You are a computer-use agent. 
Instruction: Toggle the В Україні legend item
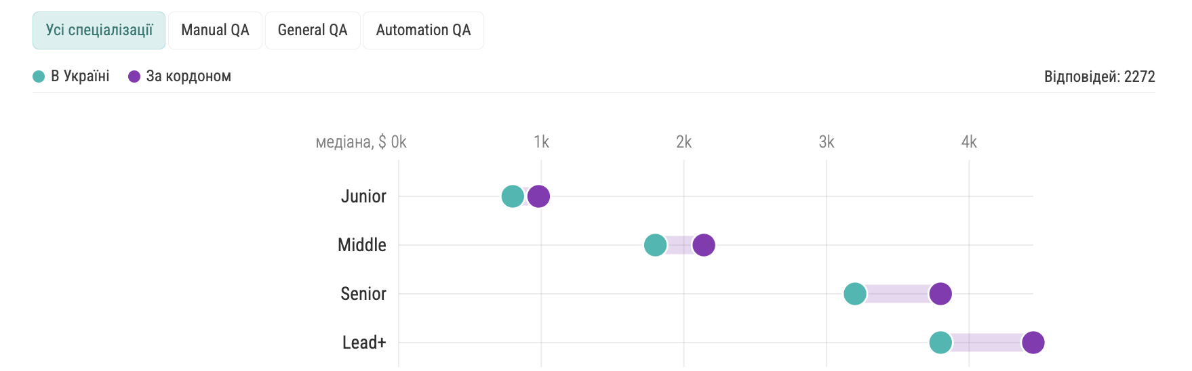point(80,77)
